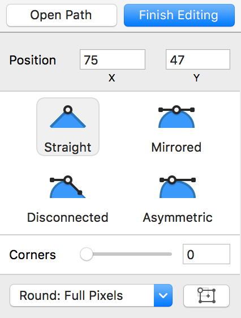Open the Round: Full Pixels dropdown
The width and height of the screenshot is (241, 318).
click(91, 295)
